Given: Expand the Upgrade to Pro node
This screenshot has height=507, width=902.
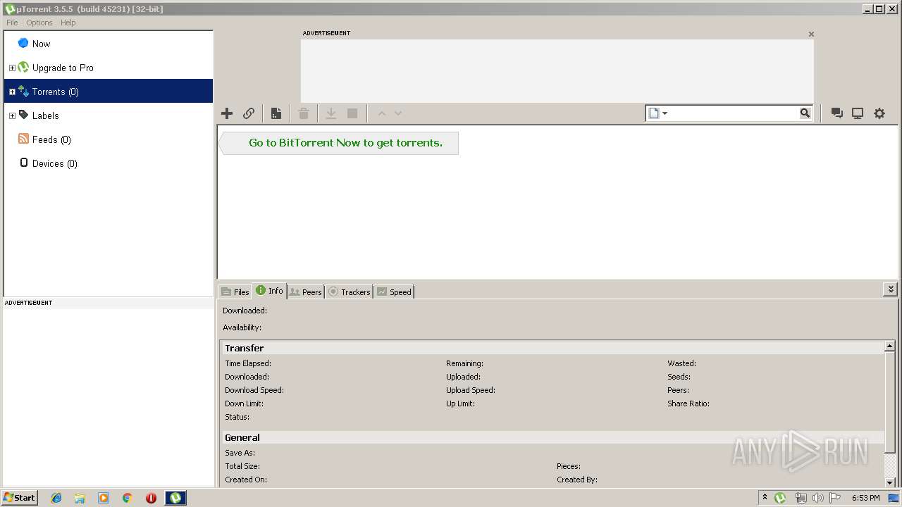Looking at the screenshot, I should tap(12, 68).
